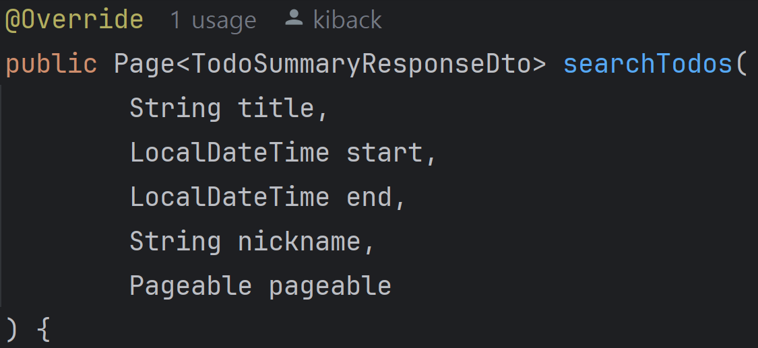The height and width of the screenshot is (348, 758).
Task: Click String type before nickname
Action: tap(175, 242)
